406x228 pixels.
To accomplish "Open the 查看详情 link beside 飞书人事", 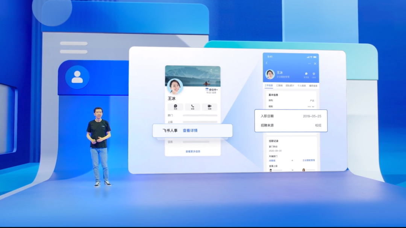I will point(190,130).
